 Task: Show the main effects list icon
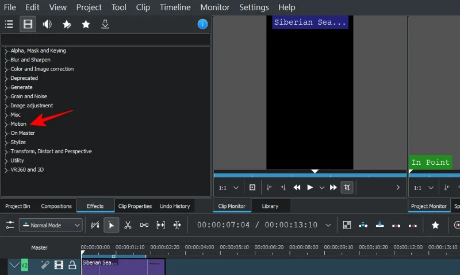point(9,24)
